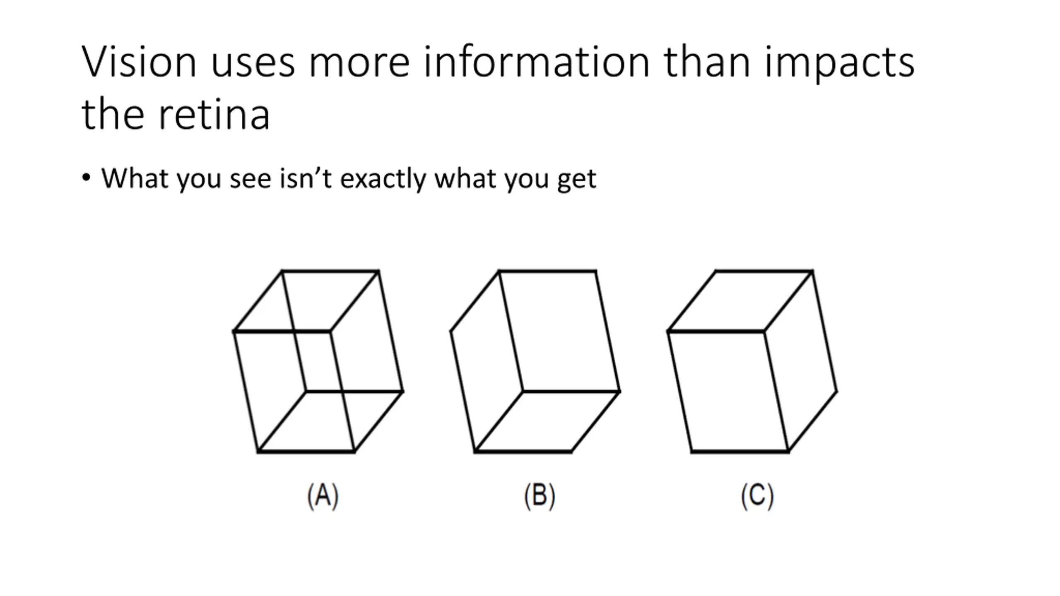Click the (A) caption label

(x=323, y=496)
